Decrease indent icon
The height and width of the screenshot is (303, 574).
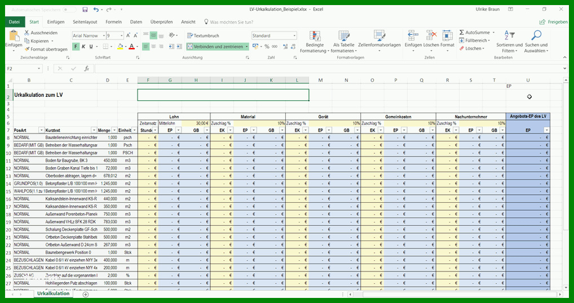click(x=171, y=46)
